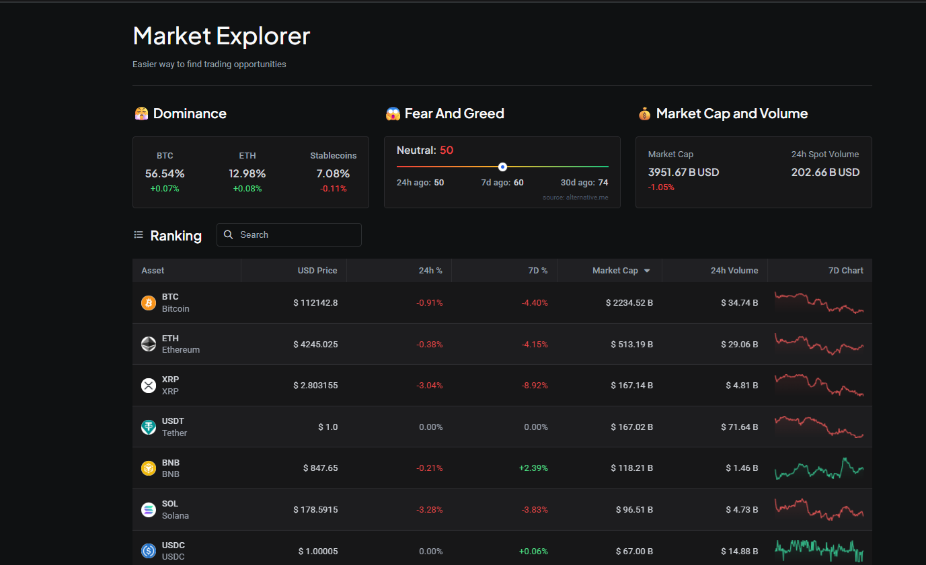This screenshot has width=926, height=565.
Task: Open the BNB 7D chart thumbnail
Action: 819,468
